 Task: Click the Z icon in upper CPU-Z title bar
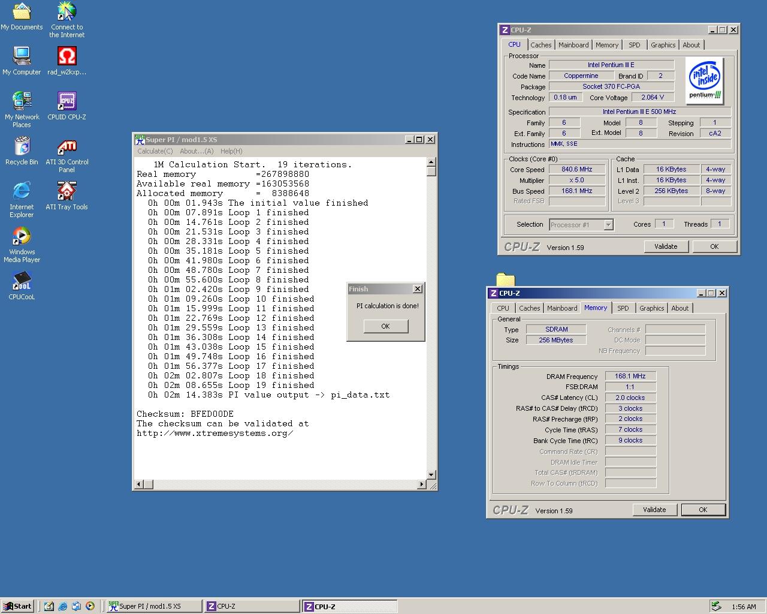pyautogui.click(x=505, y=29)
